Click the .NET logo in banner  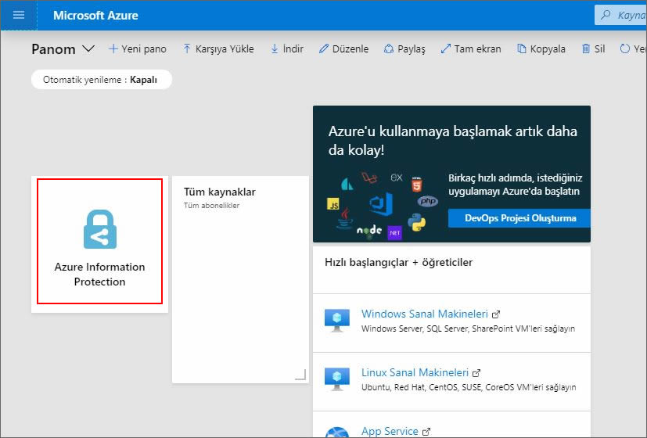pyautogui.click(x=394, y=233)
